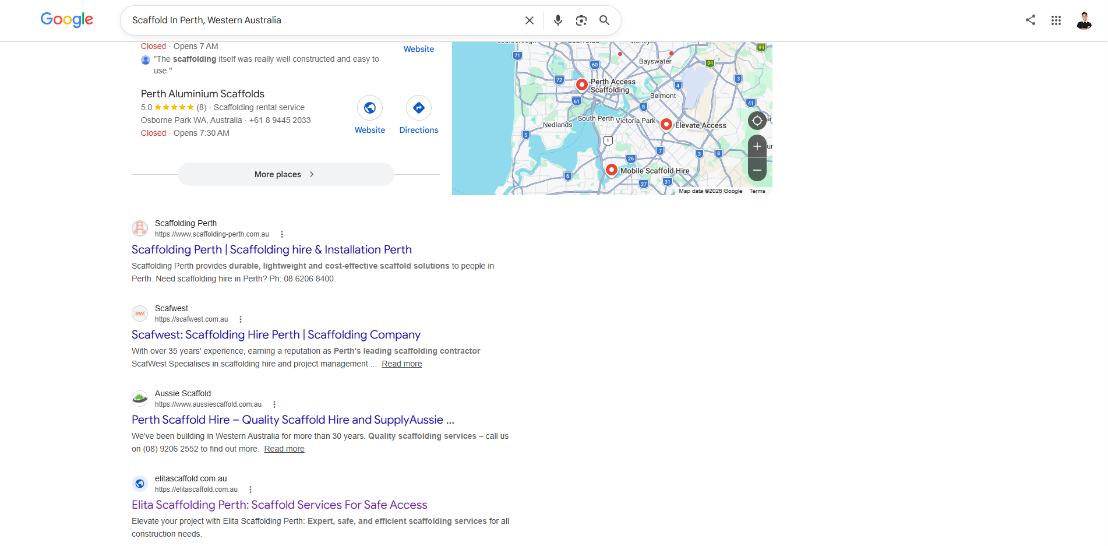Image resolution: width=1108 pixels, height=546 pixels.
Task: Click the https://www.aussiescaffold.com.au URL
Action: pyautogui.click(x=209, y=404)
